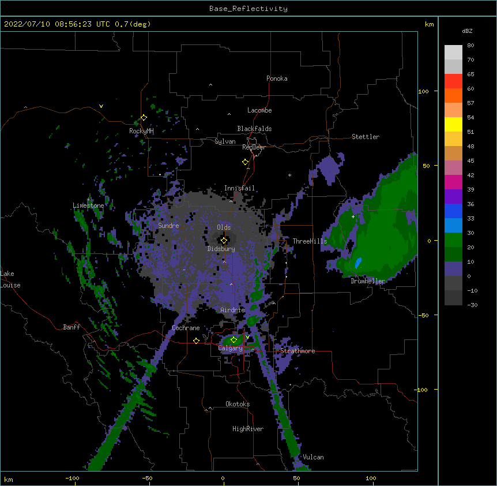Image resolution: width=497 pixels, height=486 pixels.
Task: Click the Stettler city label
Action: coord(366,137)
